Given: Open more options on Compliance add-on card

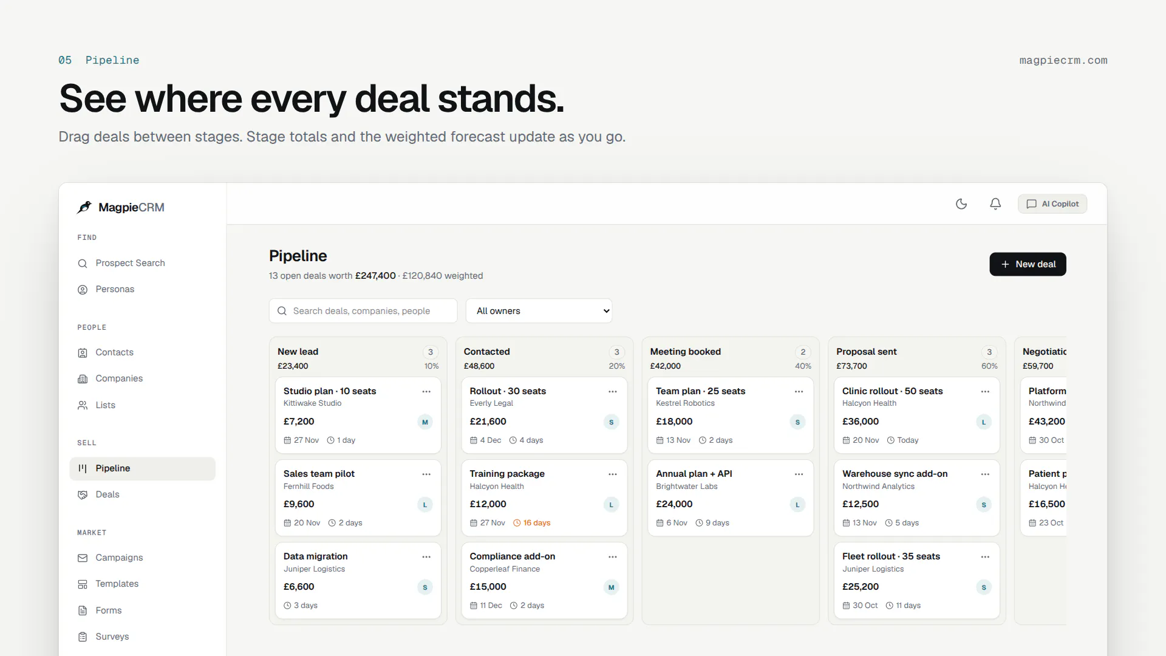Looking at the screenshot, I should pyautogui.click(x=613, y=557).
